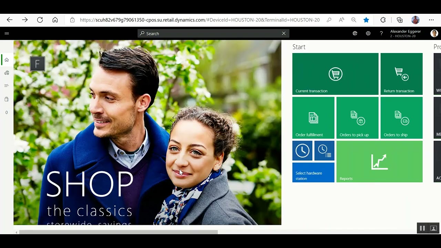Open the Return transaction tile
The height and width of the screenshot is (248, 441).
pyautogui.click(x=401, y=74)
